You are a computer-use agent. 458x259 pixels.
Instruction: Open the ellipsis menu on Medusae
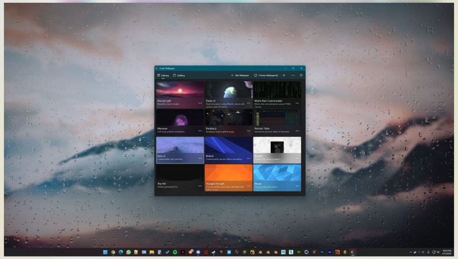tap(200, 131)
